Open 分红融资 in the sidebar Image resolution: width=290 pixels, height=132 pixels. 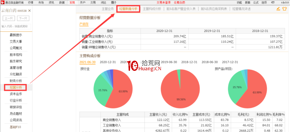coord(16,74)
